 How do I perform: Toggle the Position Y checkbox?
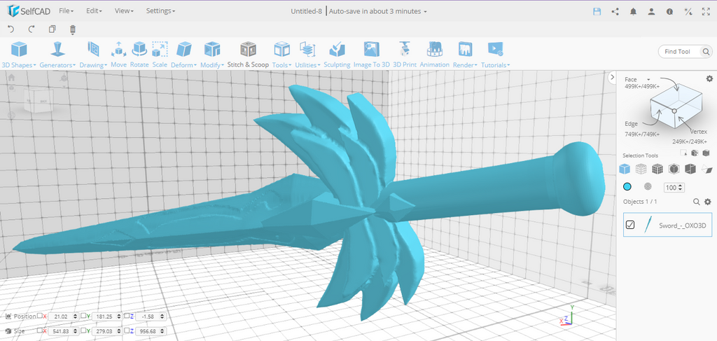tap(83, 315)
